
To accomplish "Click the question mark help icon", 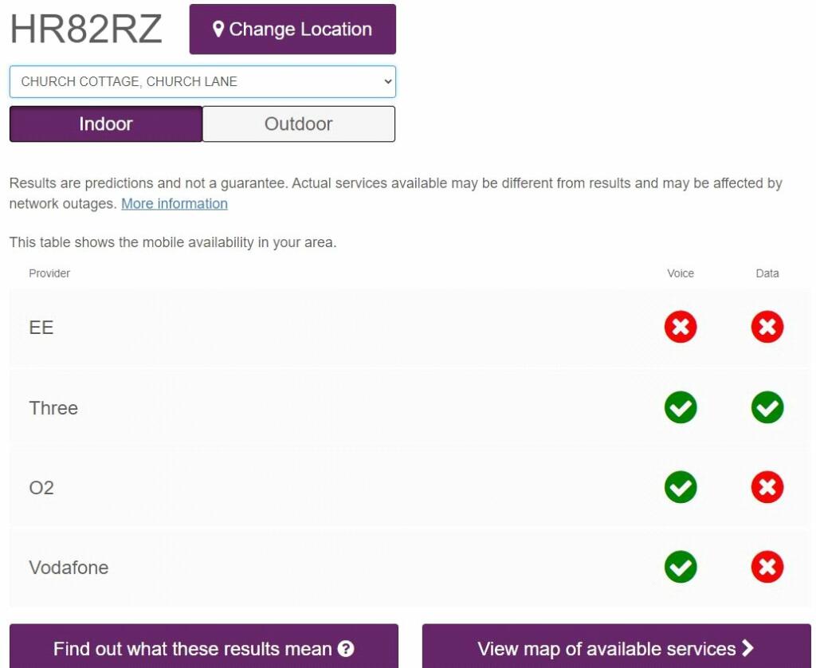I will (346, 649).
